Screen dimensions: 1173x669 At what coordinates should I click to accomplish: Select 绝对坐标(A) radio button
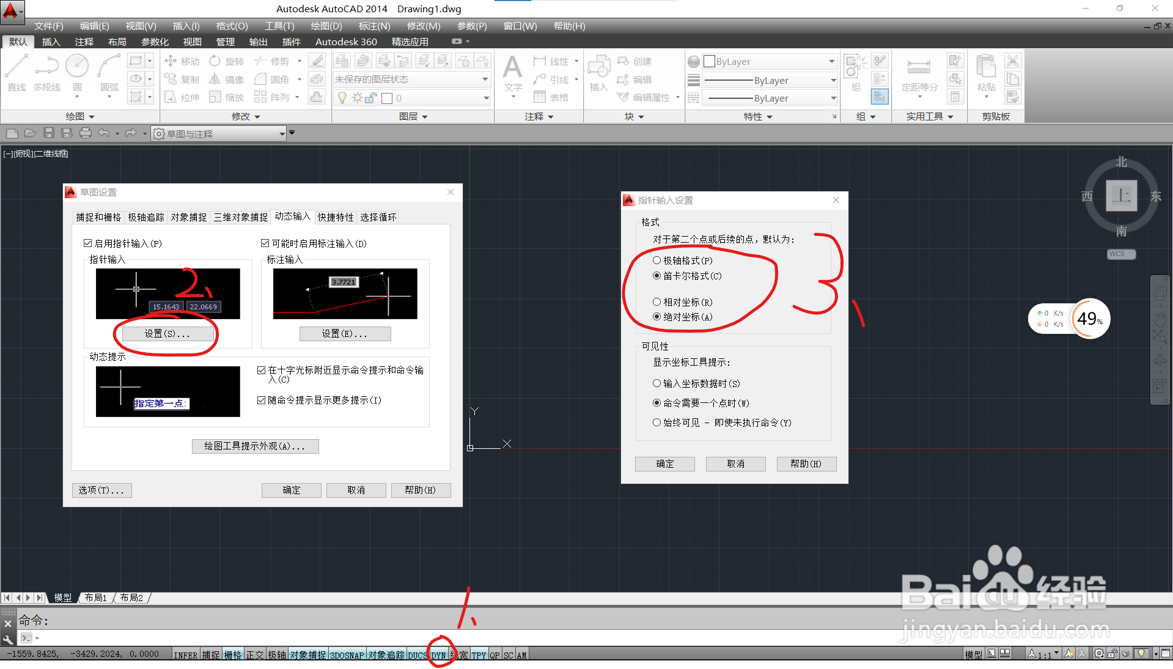pos(656,317)
